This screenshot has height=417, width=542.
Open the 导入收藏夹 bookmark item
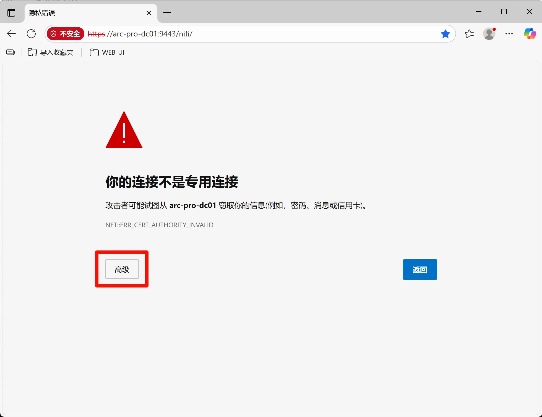coord(51,52)
